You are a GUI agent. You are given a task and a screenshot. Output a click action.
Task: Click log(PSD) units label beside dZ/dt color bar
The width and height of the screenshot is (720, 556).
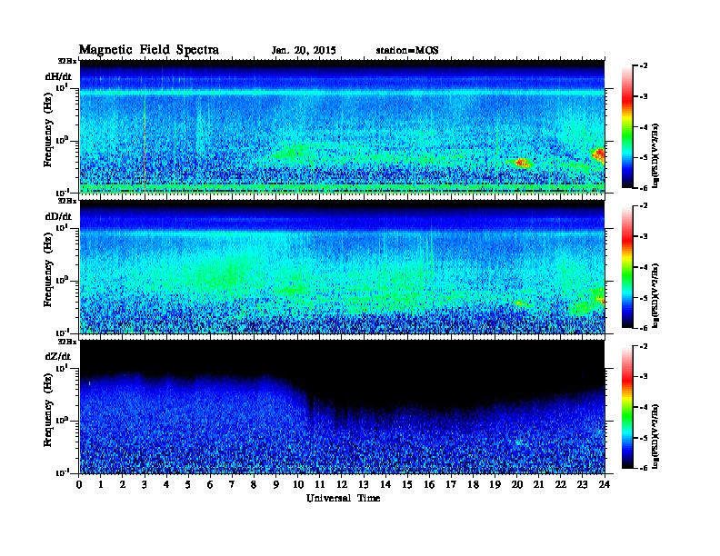(655, 436)
